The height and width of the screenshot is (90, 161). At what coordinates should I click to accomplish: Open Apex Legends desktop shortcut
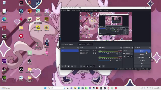pyautogui.click(x=30, y=3)
